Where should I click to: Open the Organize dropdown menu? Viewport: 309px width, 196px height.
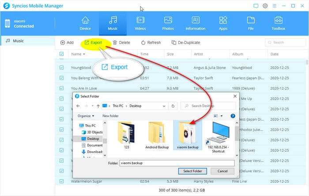[86, 116]
